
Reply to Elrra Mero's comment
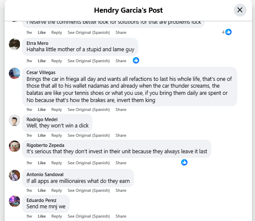(x=56, y=61)
